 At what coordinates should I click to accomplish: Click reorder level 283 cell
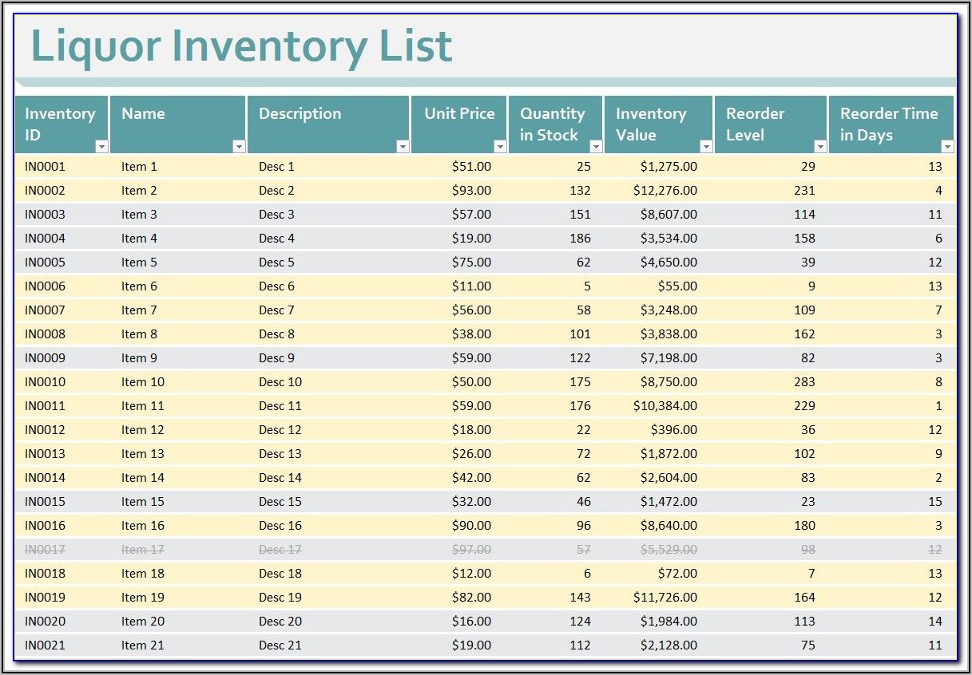point(804,382)
